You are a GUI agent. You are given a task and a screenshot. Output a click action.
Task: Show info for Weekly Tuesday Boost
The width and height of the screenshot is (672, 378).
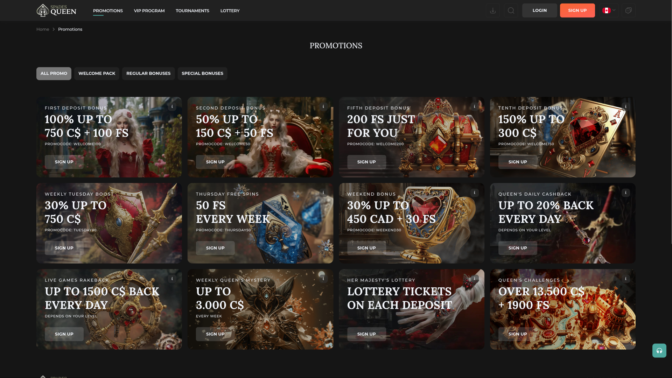(172, 192)
